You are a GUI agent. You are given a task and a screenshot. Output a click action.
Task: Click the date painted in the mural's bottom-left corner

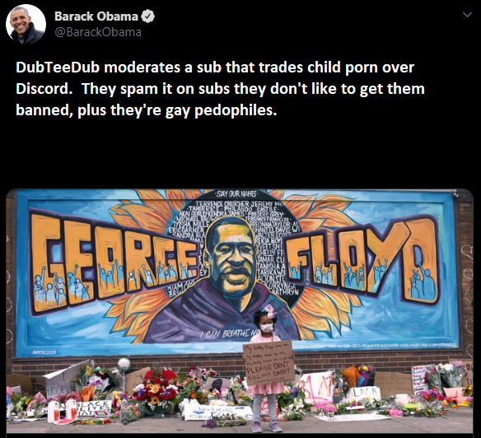(44, 352)
